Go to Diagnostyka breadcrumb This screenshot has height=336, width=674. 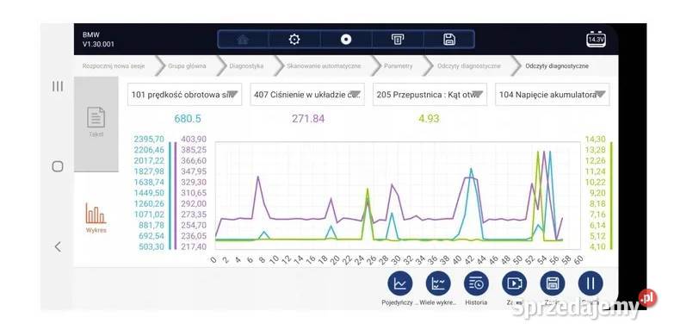[x=247, y=66]
